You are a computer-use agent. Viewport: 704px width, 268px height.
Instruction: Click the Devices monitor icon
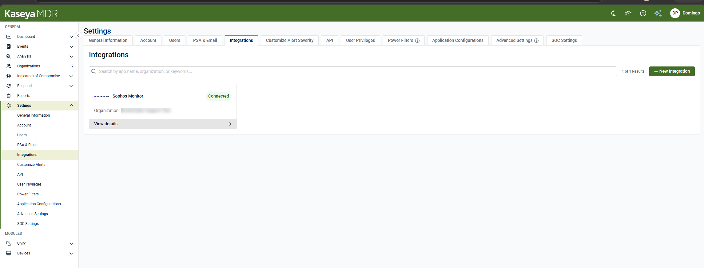[9, 253]
